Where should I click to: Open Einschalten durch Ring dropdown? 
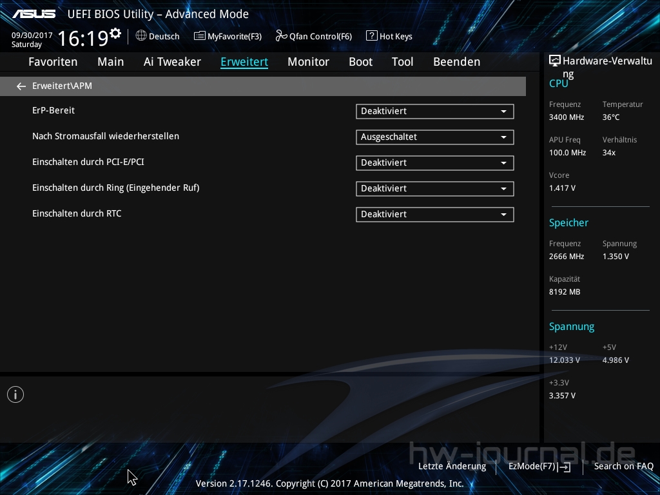(435, 189)
